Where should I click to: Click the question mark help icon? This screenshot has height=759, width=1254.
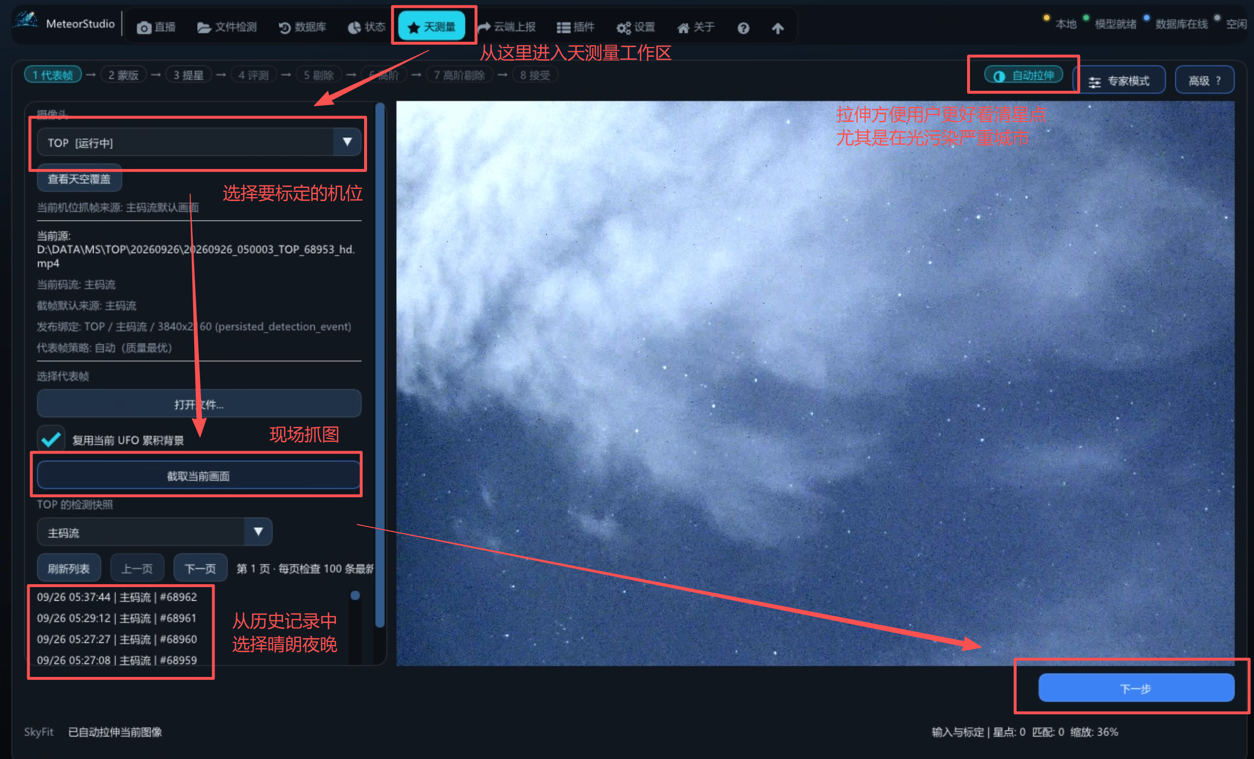click(743, 28)
